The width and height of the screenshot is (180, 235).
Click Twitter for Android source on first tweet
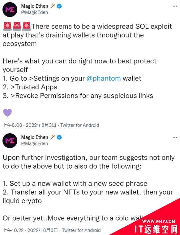pyautogui.click(x=79, y=125)
